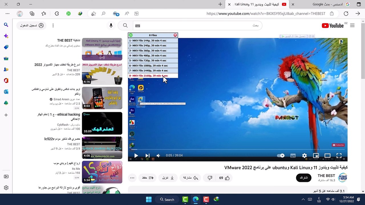Open YouTube settings three-dot menu

click(53, 26)
